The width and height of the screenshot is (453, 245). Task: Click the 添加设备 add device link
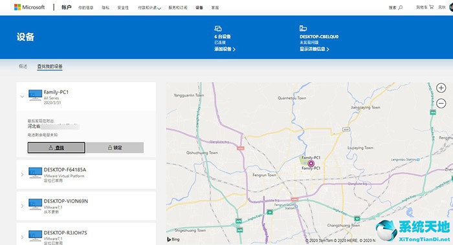(x=225, y=49)
